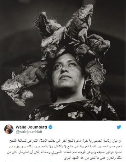The width and height of the screenshot is (126, 162).
Task: Open the Walid Joumblatt display name link
Action: click(x=32, y=127)
